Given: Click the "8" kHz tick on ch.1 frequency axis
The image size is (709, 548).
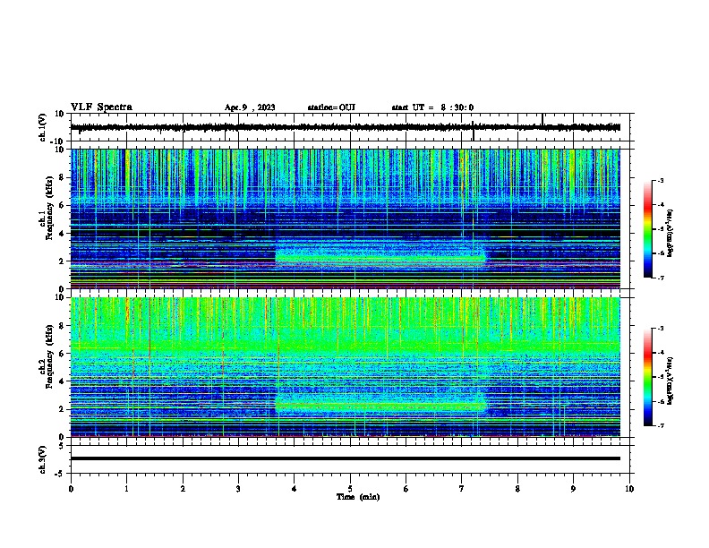Looking at the screenshot, I should coord(62,177).
